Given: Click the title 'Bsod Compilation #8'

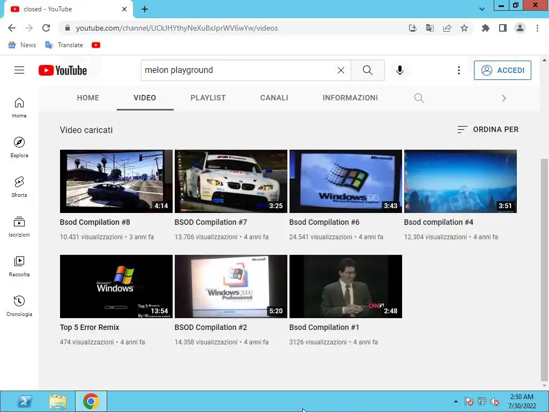Looking at the screenshot, I should [95, 222].
